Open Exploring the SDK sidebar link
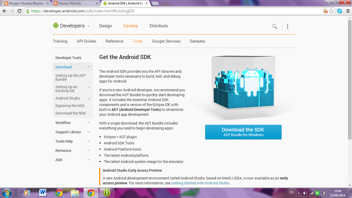Image resolution: width=352 pixels, height=198 pixels. tap(70, 106)
